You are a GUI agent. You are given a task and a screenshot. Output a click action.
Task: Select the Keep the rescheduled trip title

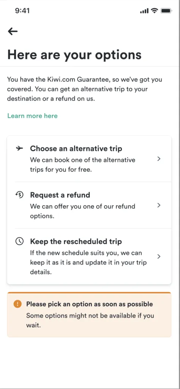pos(76,241)
